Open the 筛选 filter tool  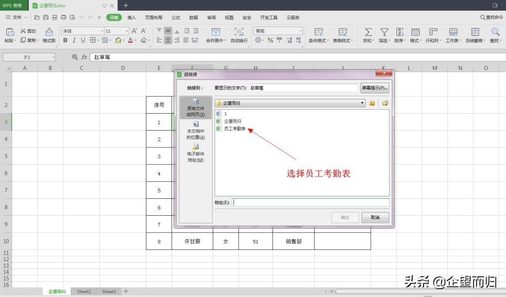click(383, 32)
